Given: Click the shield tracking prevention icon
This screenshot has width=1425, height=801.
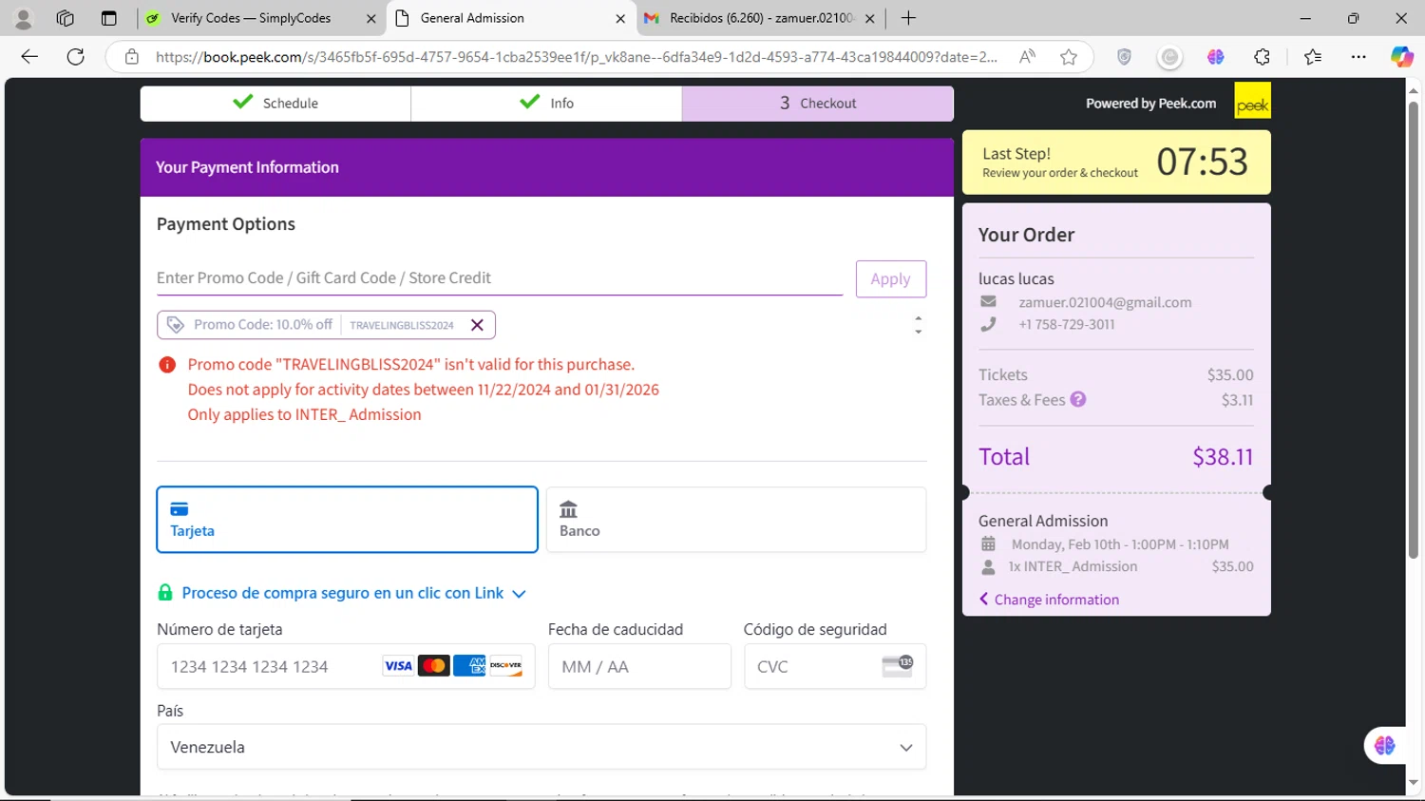Looking at the screenshot, I should click(x=1124, y=57).
